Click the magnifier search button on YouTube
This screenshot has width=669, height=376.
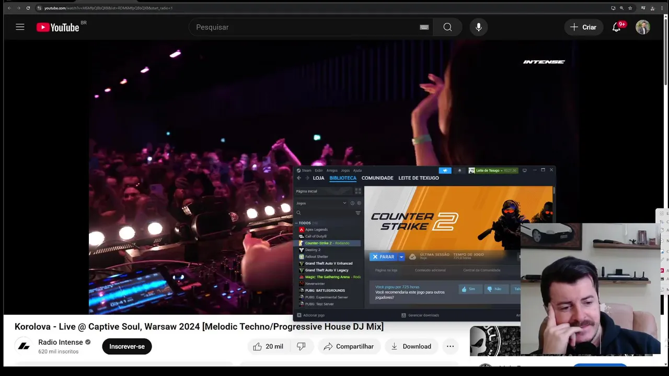tap(447, 27)
